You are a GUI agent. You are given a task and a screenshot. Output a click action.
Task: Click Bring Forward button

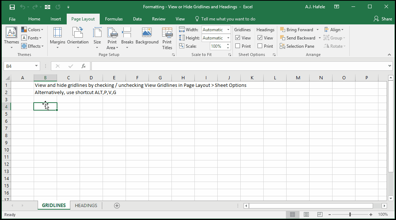click(297, 30)
